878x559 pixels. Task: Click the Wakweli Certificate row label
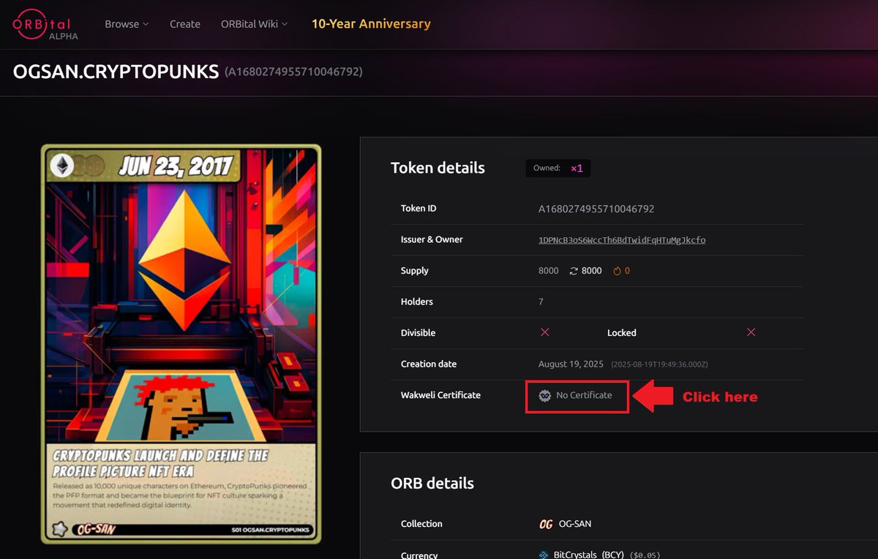click(x=440, y=395)
